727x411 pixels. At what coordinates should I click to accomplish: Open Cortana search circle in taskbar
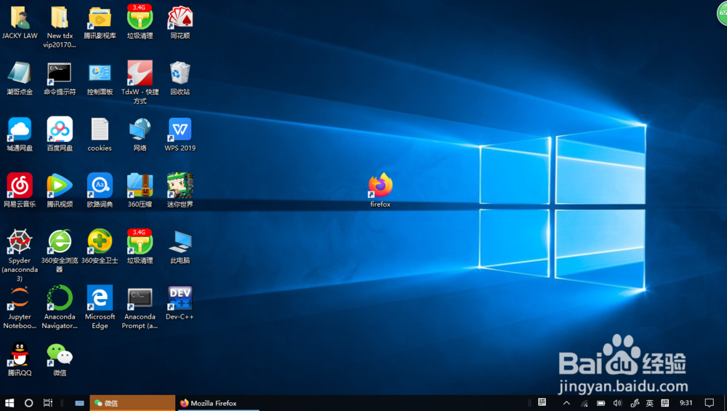point(29,403)
